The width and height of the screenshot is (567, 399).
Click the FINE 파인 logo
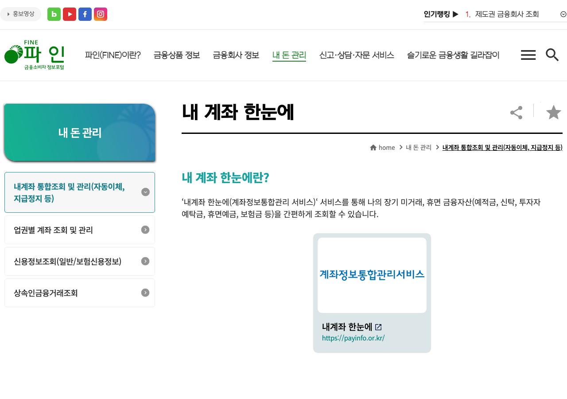coord(35,54)
